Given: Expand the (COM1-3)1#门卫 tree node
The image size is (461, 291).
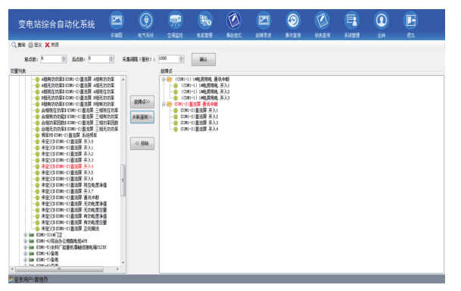Looking at the screenshot, I should (25, 235).
